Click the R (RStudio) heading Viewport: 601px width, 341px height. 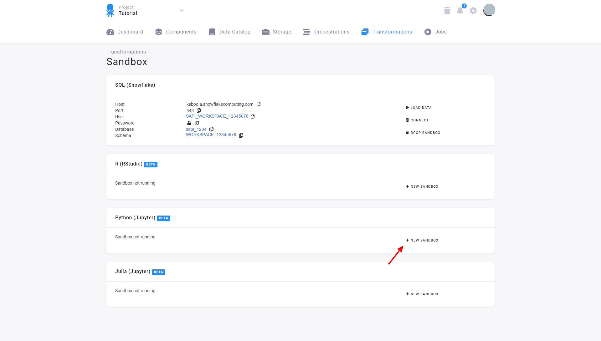(x=129, y=164)
